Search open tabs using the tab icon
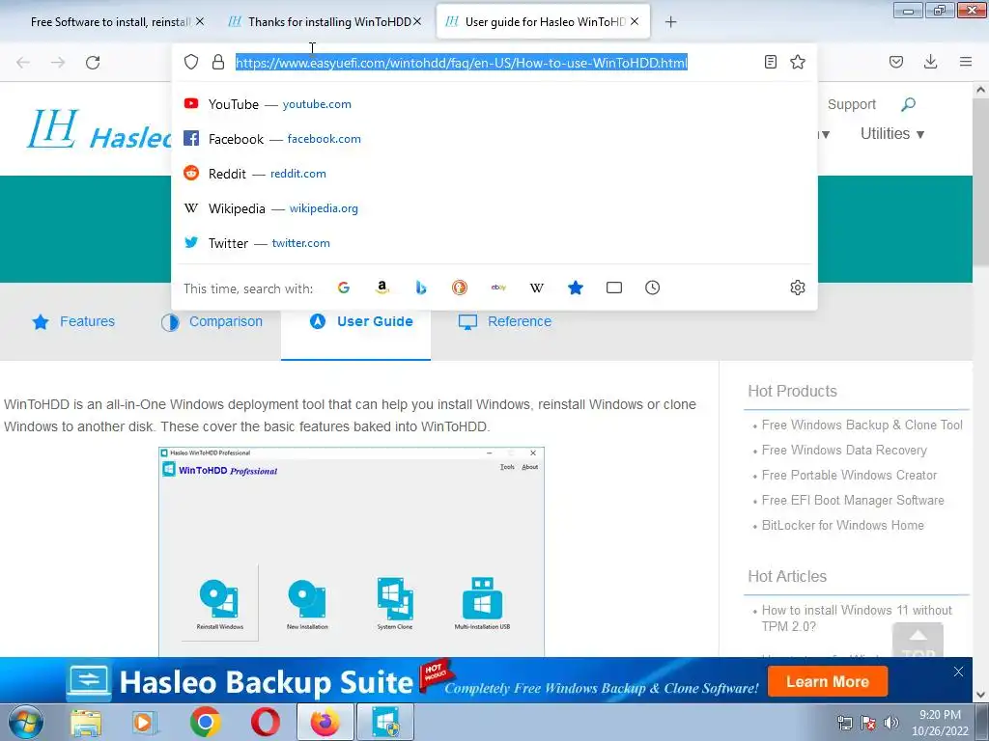 pos(613,288)
